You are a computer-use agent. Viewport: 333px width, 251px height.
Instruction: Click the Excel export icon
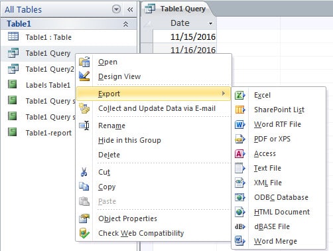coord(240,95)
